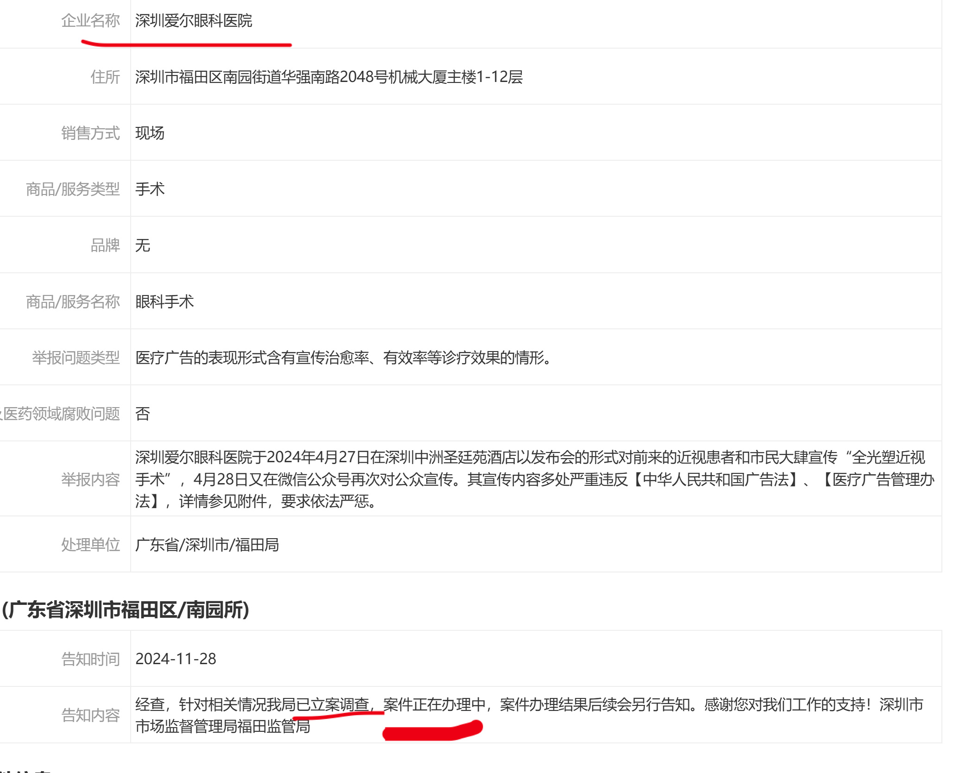Image resolution: width=972 pixels, height=773 pixels.
Task: Click the 企业名称 label
Action: tap(90, 21)
